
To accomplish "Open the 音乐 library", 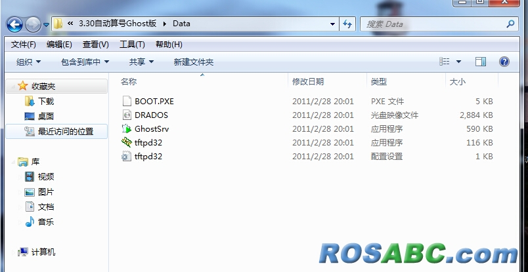I will tap(46, 222).
